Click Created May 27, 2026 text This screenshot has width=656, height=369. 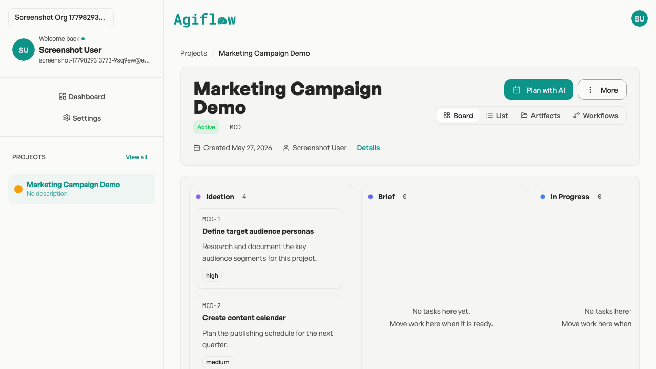point(238,148)
